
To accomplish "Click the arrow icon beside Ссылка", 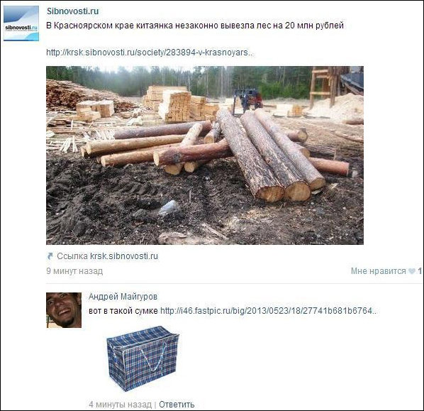I will coord(50,256).
